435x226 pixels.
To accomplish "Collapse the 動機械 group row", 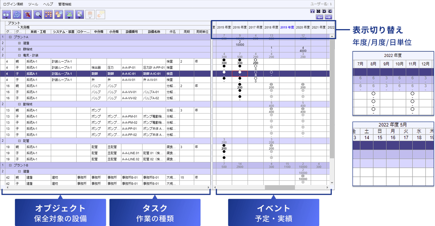I will (x=20, y=104).
